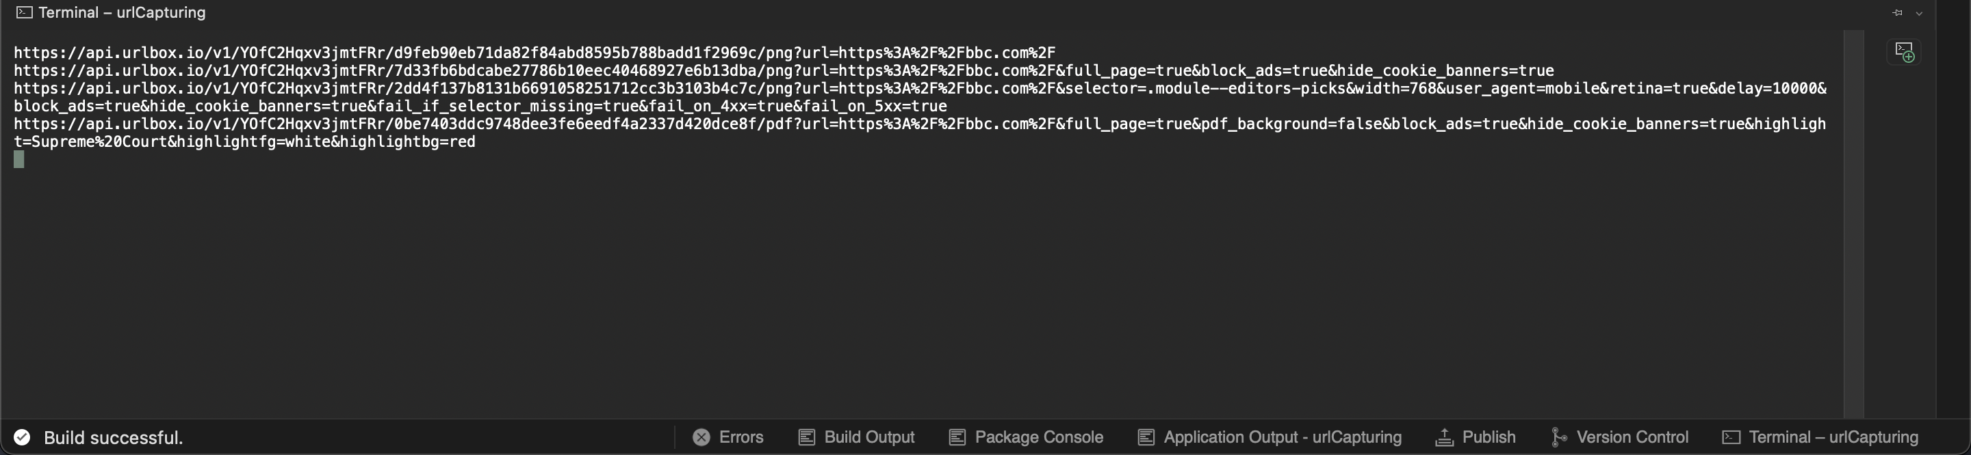Click the terminal icon in the panel header
Image resolution: width=1971 pixels, height=455 pixels.
pyautogui.click(x=25, y=12)
